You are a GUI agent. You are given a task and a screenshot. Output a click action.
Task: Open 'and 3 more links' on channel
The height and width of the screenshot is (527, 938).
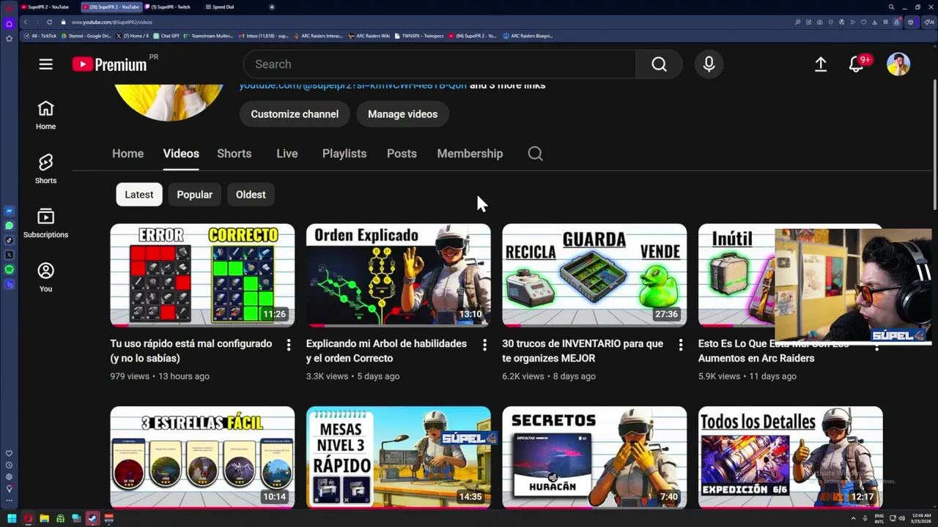point(507,86)
